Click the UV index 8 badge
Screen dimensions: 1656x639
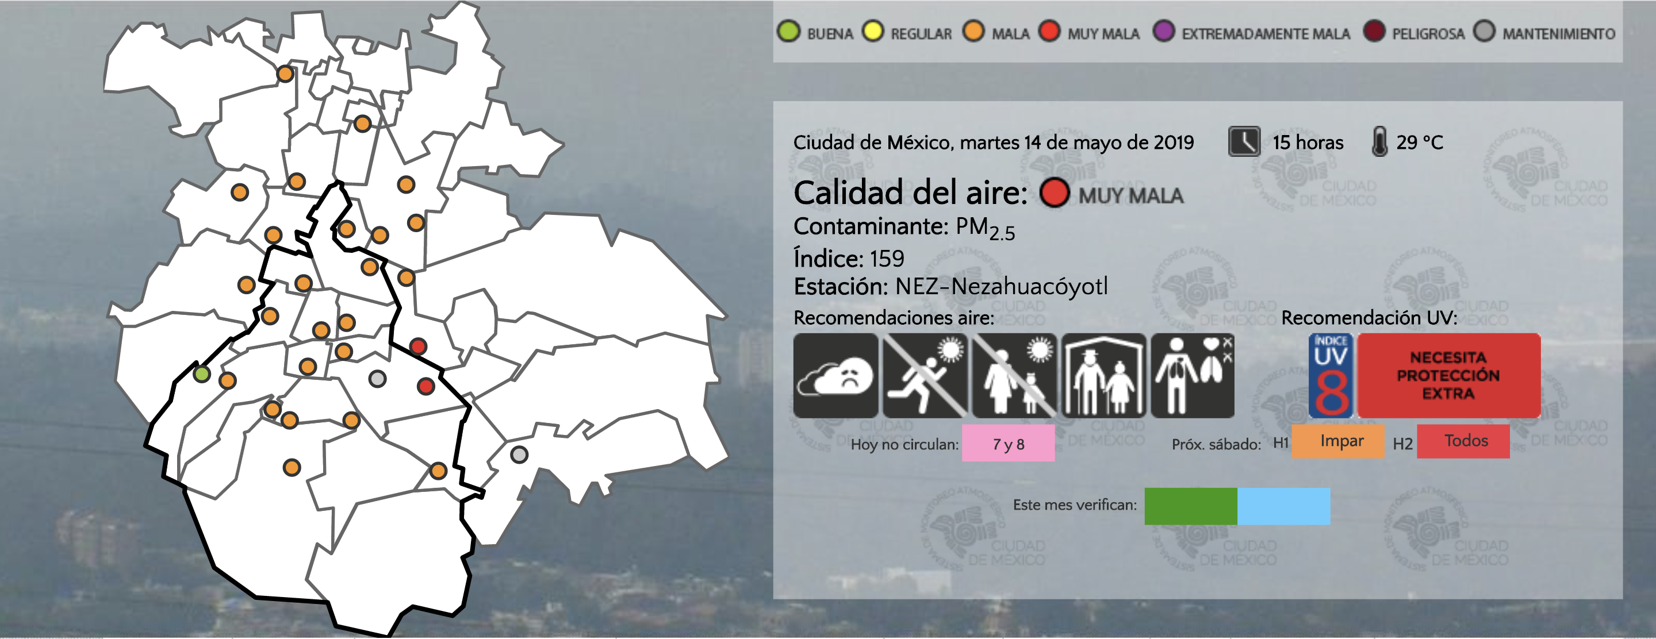(x=1331, y=375)
